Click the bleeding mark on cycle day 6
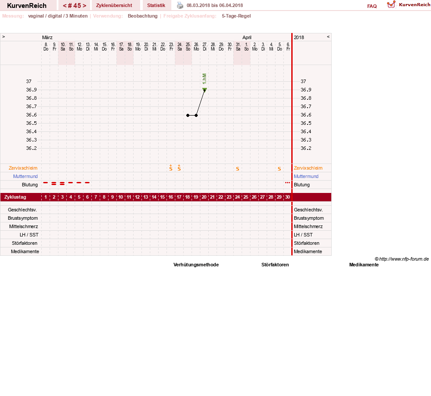The height and width of the screenshot is (396, 431). (87, 182)
